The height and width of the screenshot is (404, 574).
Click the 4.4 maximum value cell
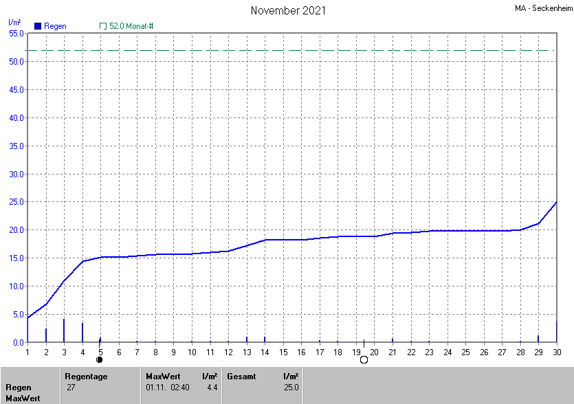point(212,388)
